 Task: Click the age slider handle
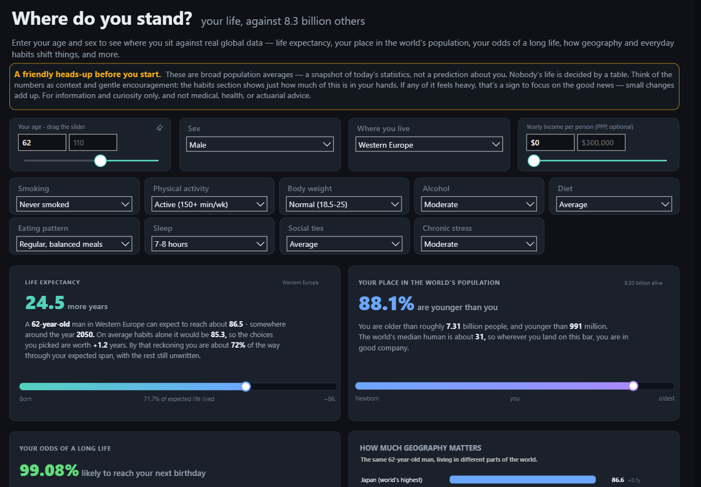(x=100, y=160)
